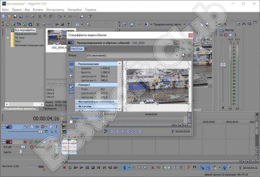Viewport: 260px width, 177px height.
Task: Toggle mute on video track 1
Action: point(50,126)
